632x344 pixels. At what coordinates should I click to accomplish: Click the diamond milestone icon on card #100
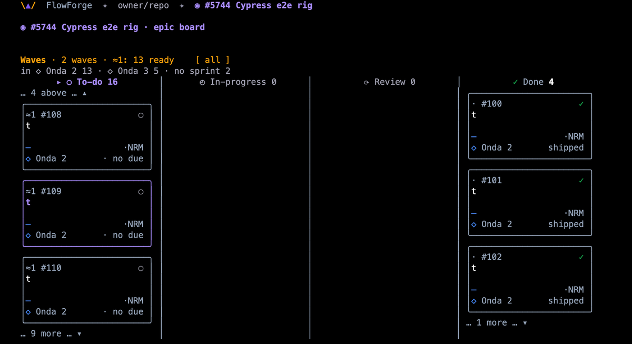[x=474, y=148]
